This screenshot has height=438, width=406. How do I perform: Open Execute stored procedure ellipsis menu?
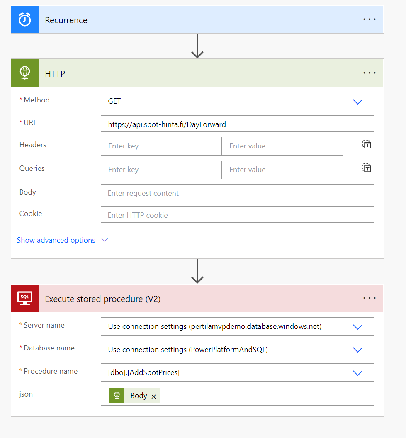369,298
